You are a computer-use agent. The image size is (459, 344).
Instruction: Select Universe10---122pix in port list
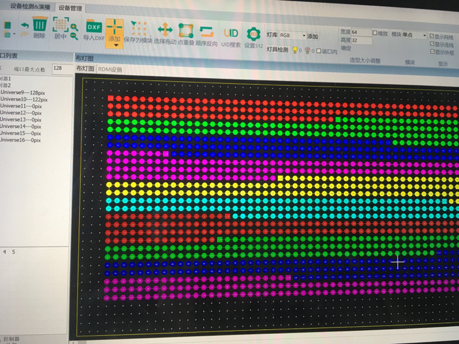click(24, 99)
